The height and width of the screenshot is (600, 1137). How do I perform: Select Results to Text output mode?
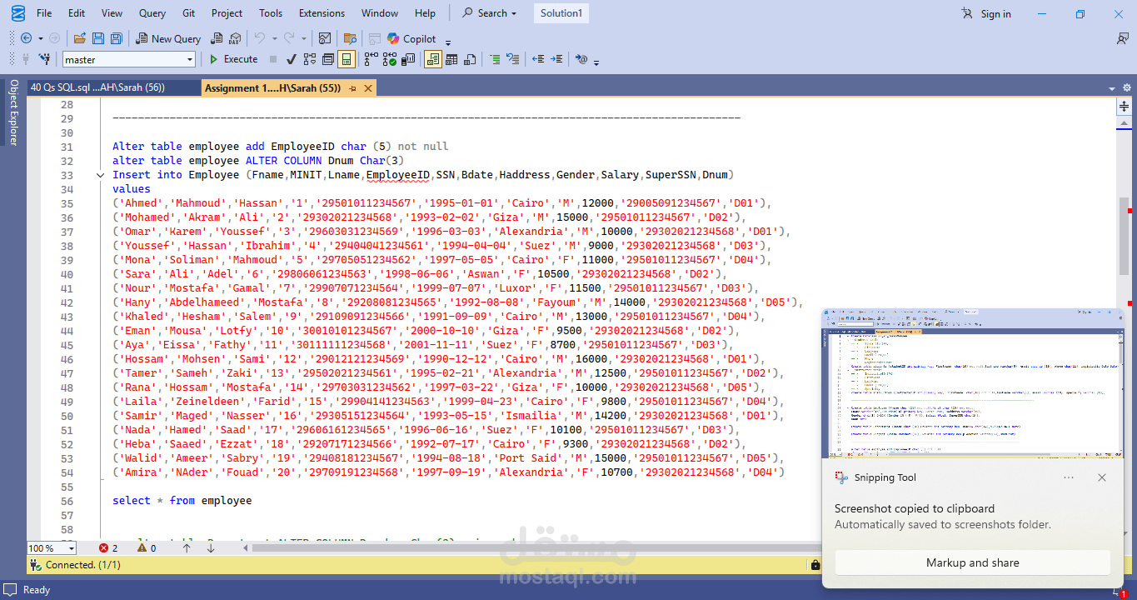(x=432, y=59)
